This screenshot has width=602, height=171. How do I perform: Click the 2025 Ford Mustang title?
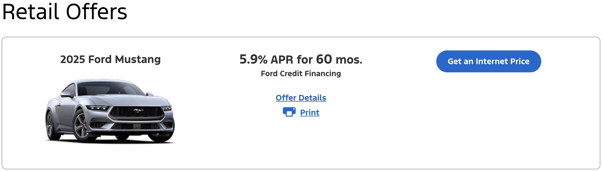(110, 59)
